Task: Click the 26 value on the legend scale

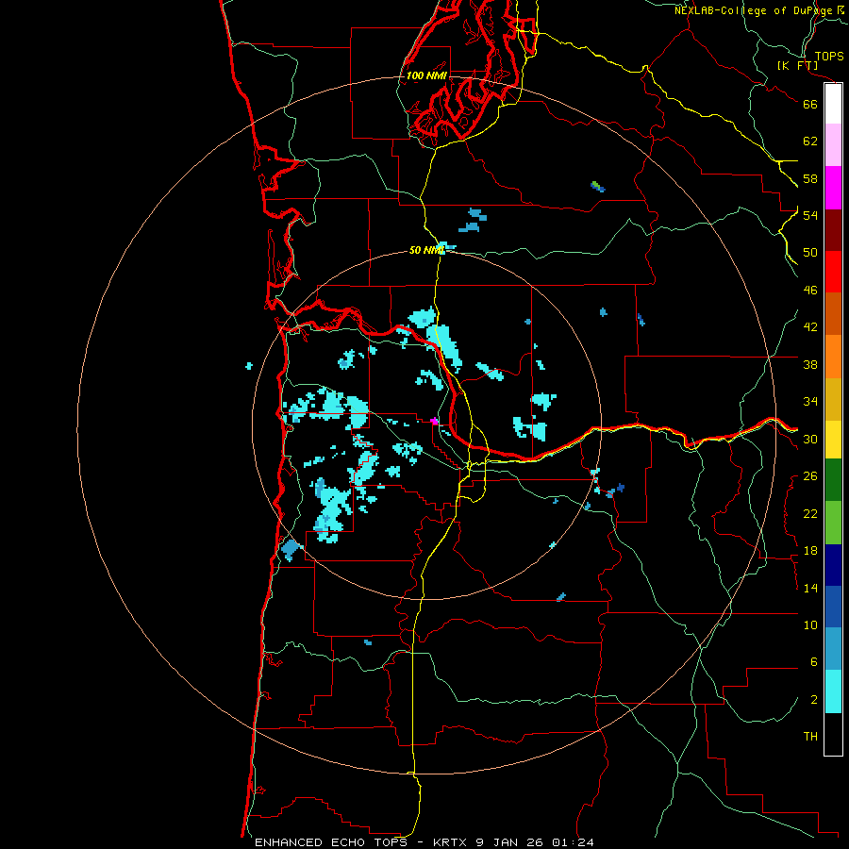Action: (810, 476)
